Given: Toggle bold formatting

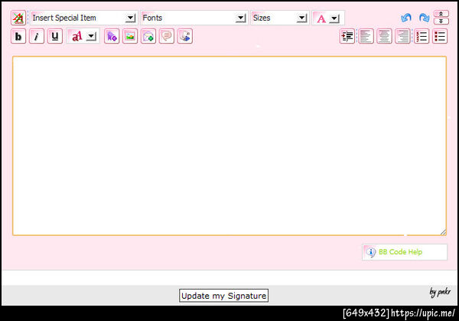Looking at the screenshot, I should (18, 36).
